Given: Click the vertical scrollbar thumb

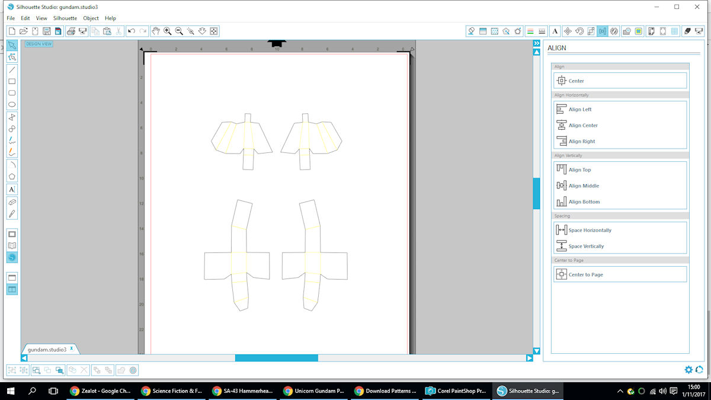Looking at the screenshot, I should [x=536, y=194].
